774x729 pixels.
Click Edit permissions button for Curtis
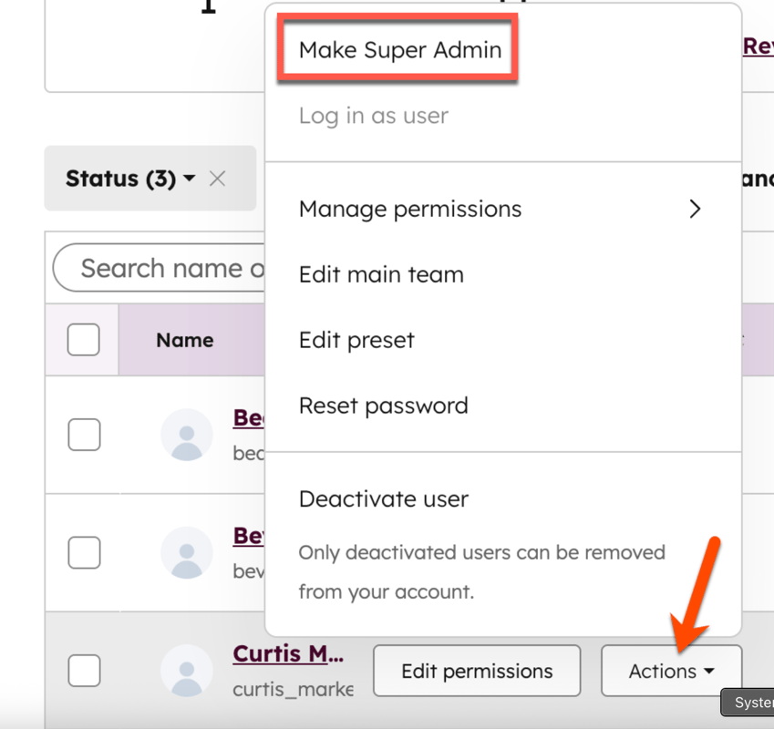tap(477, 671)
